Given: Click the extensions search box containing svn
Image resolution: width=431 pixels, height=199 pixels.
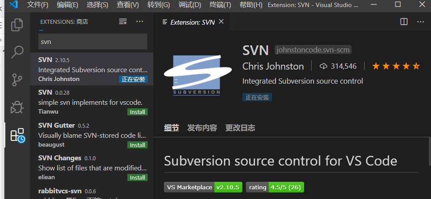Looking at the screenshot, I should [93, 42].
